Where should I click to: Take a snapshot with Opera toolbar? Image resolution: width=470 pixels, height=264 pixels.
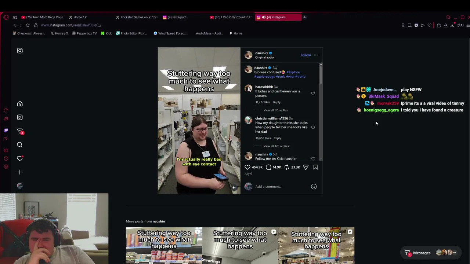pyautogui.click(x=409, y=25)
